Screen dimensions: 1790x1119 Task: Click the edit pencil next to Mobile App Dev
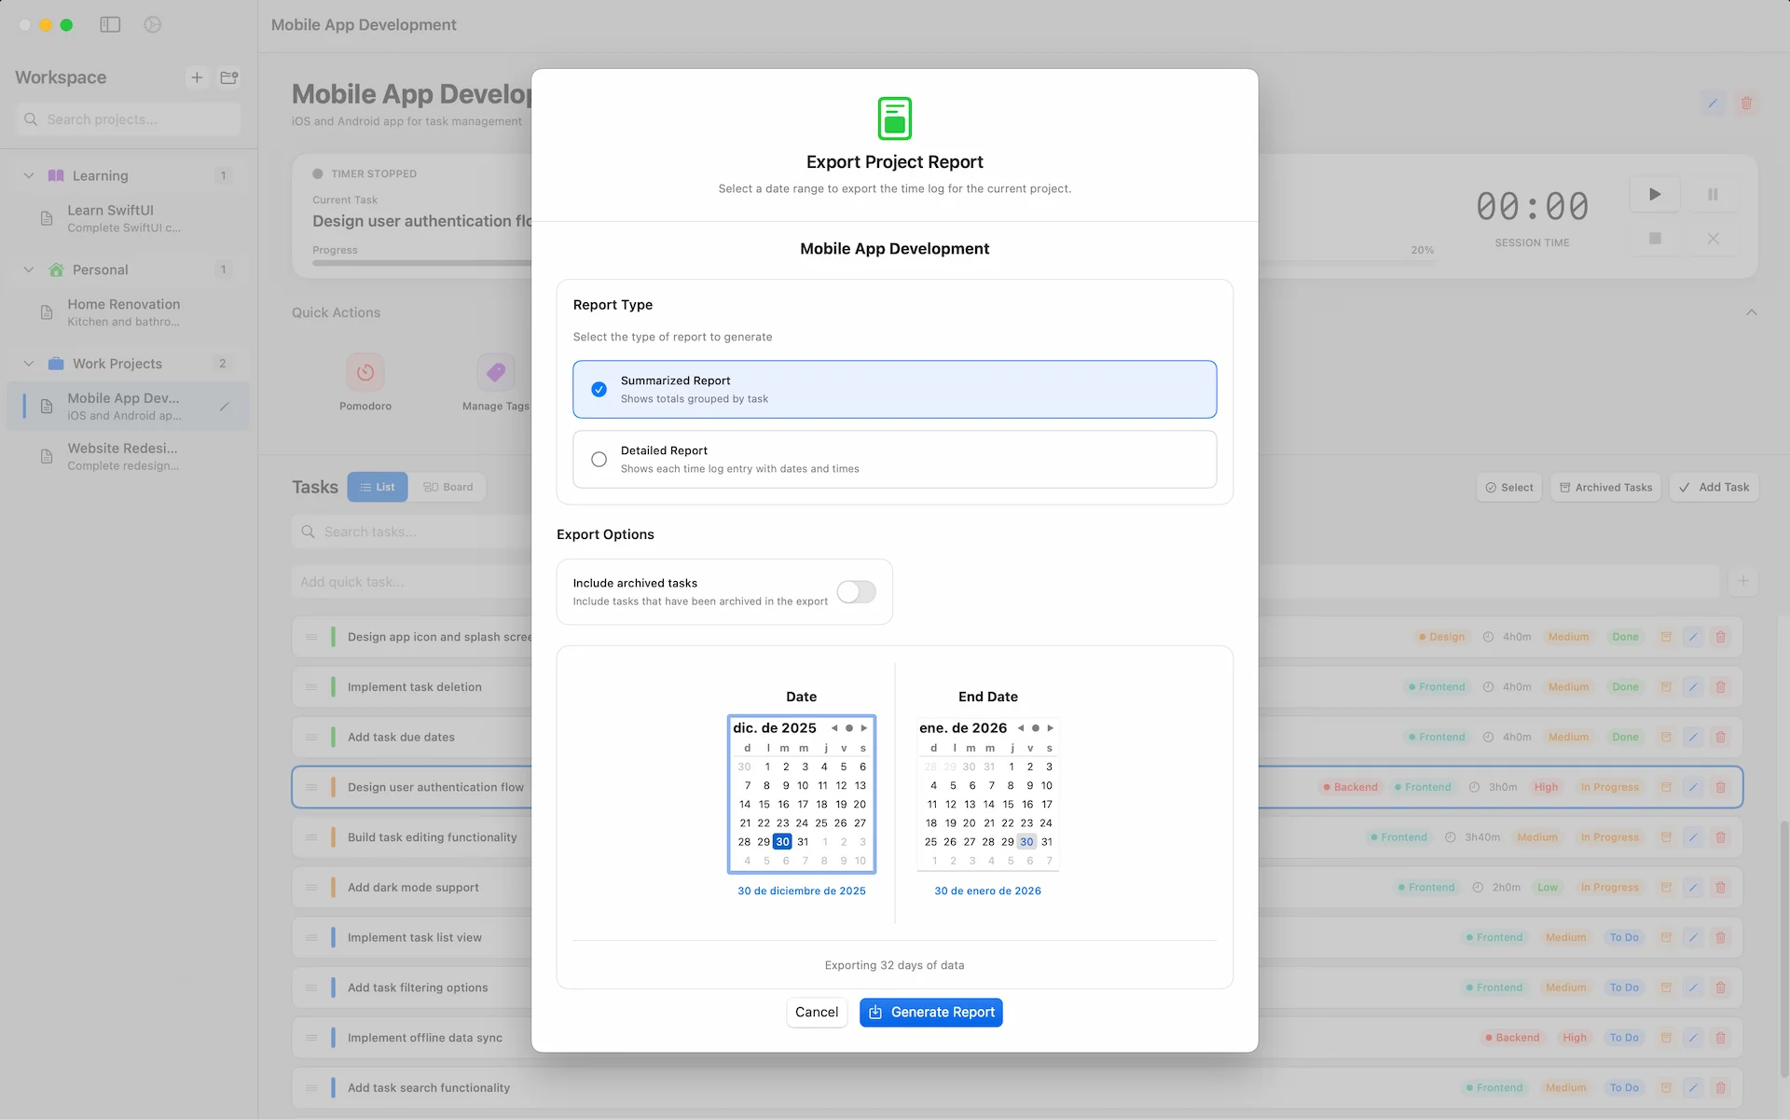coord(224,407)
